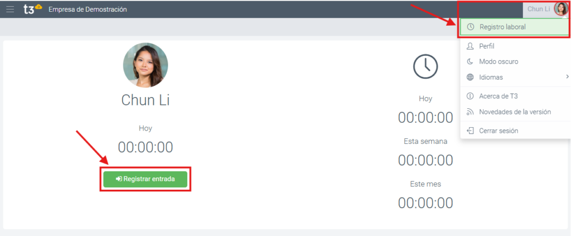
Task: Click the RSS icon for Novedades
Action: [470, 112]
